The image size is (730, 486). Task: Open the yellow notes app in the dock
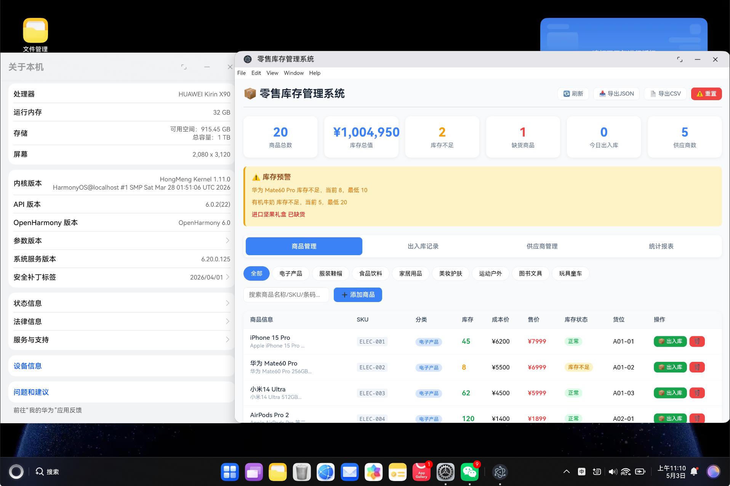click(x=398, y=472)
